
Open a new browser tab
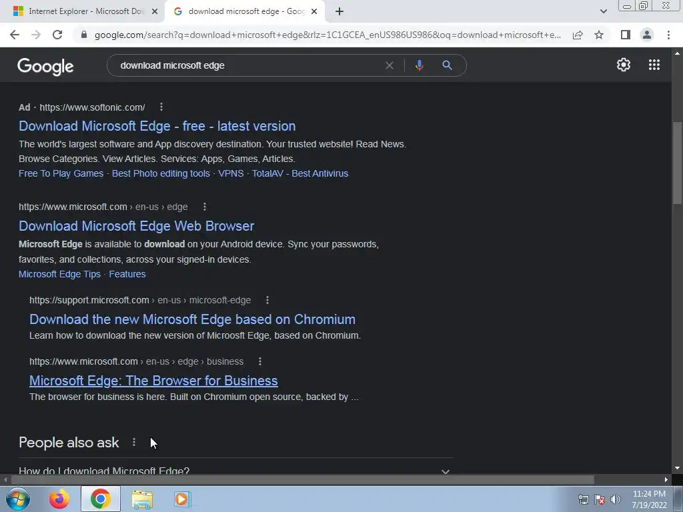[339, 11]
